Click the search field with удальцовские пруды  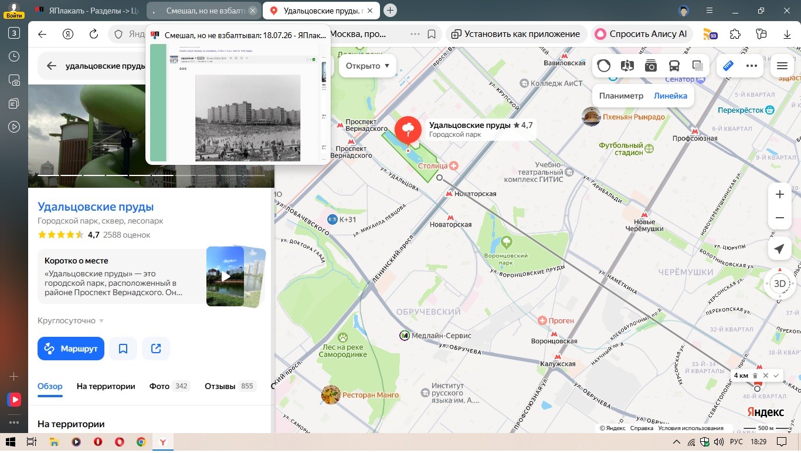pos(104,66)
